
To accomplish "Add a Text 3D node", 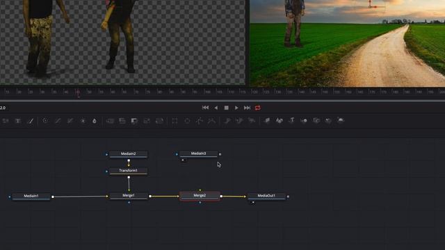I will [292, 121].
